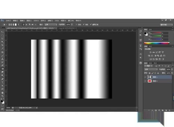The width and height of the screenshot is (174, 127).
Task: Select the 图层 0 red thumbnail
Action: [x=150, y=81]
